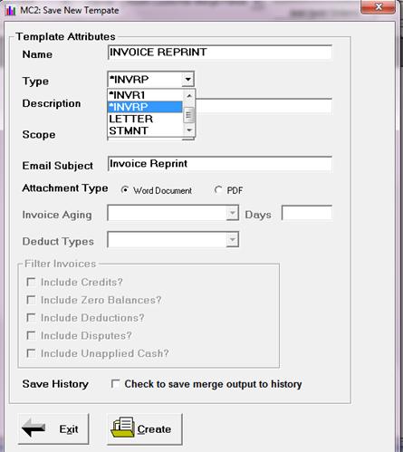Tick the Include Zero Balances checkbox

[31, 300]
